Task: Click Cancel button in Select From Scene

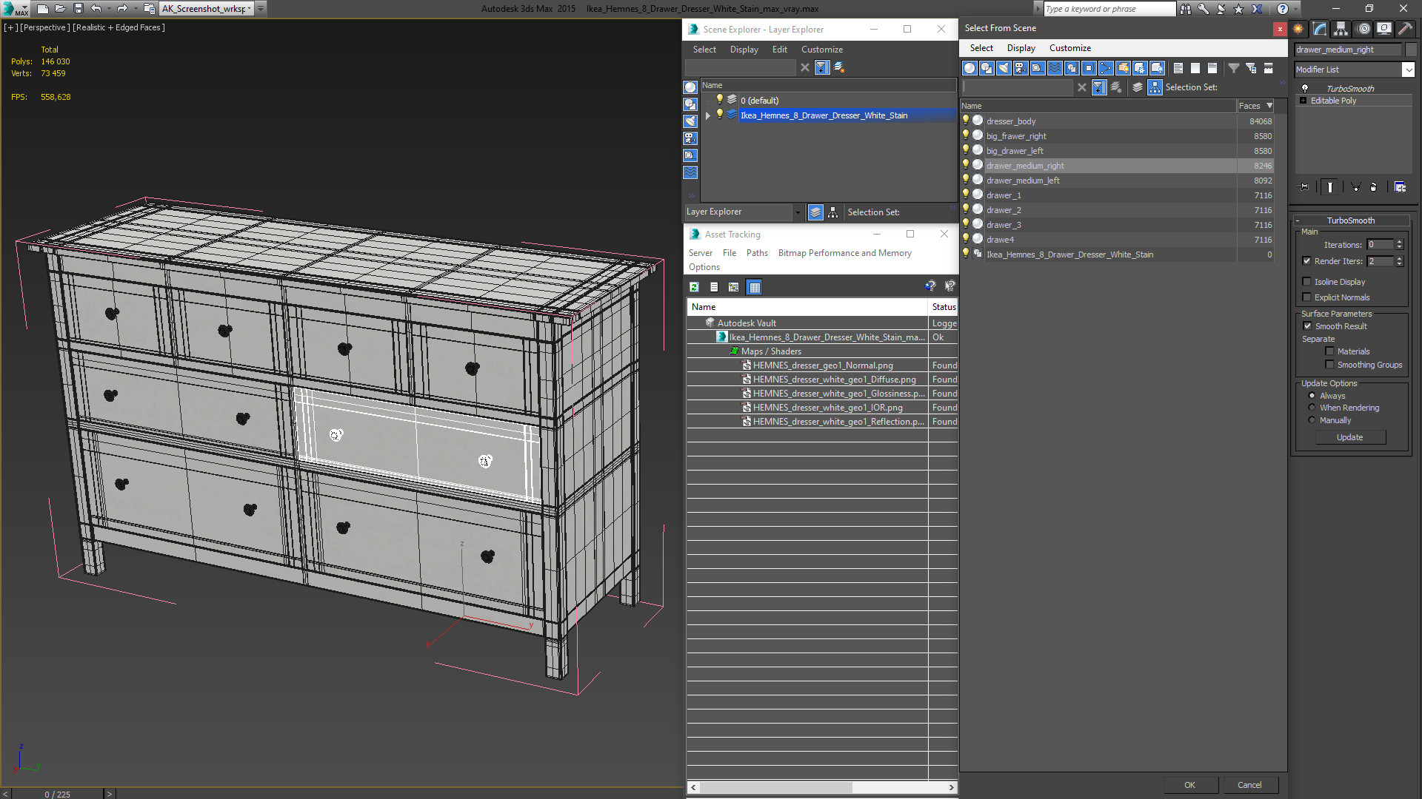Action: coord(1249,785)
